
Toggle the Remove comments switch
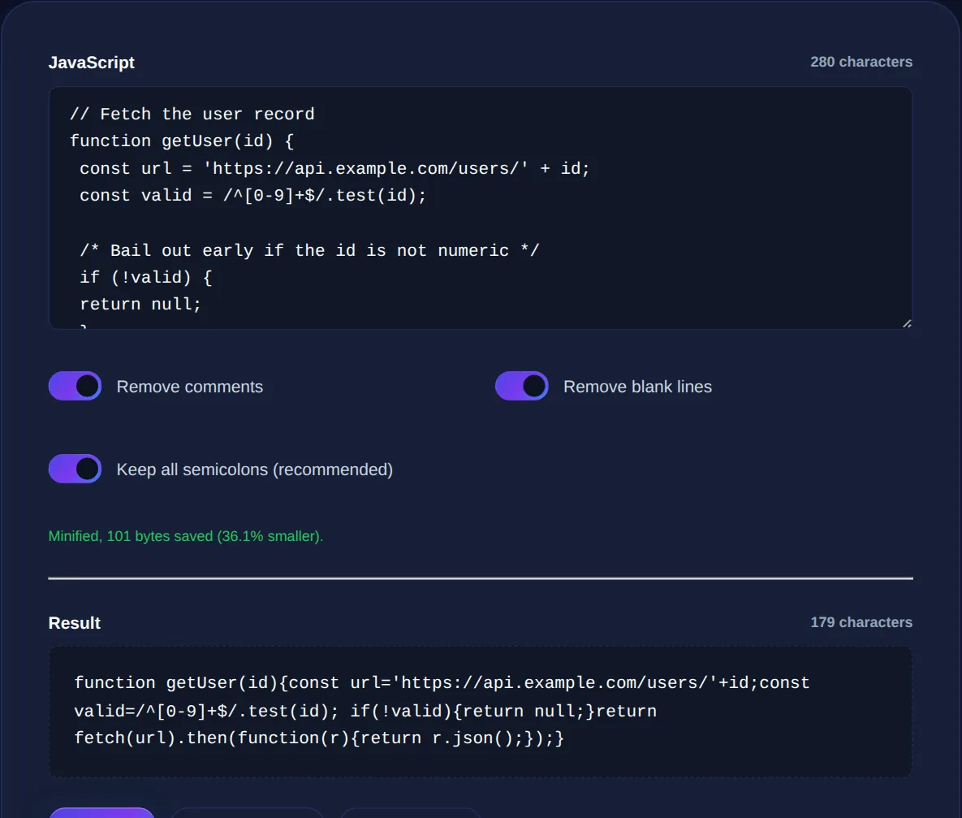pos(75,386)
